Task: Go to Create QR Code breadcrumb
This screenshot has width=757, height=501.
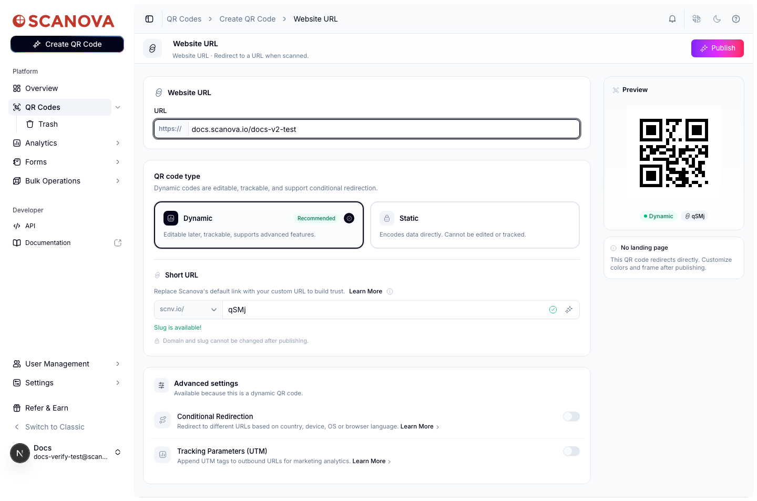Action: [x=248, y=19]
